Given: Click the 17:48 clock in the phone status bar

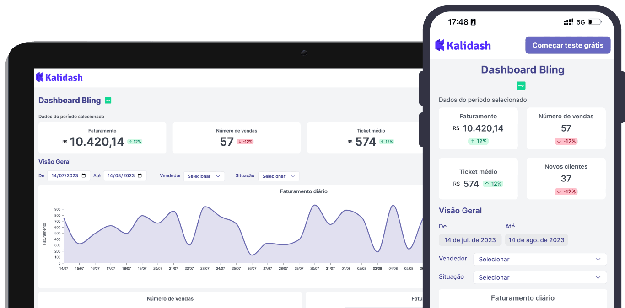Looking at the screenshot, I should [x=458, y=22].
